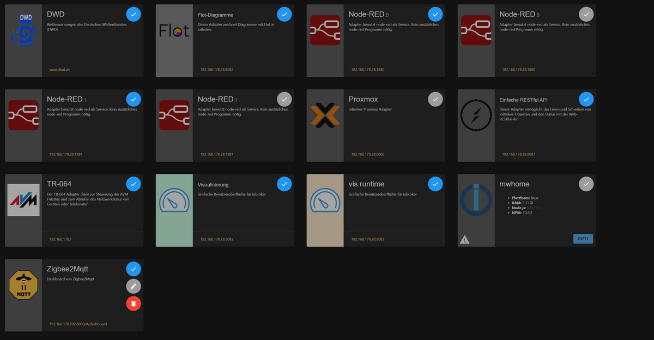Delete the Zigbee2Mqtt card with trash icon

(134, 303)
